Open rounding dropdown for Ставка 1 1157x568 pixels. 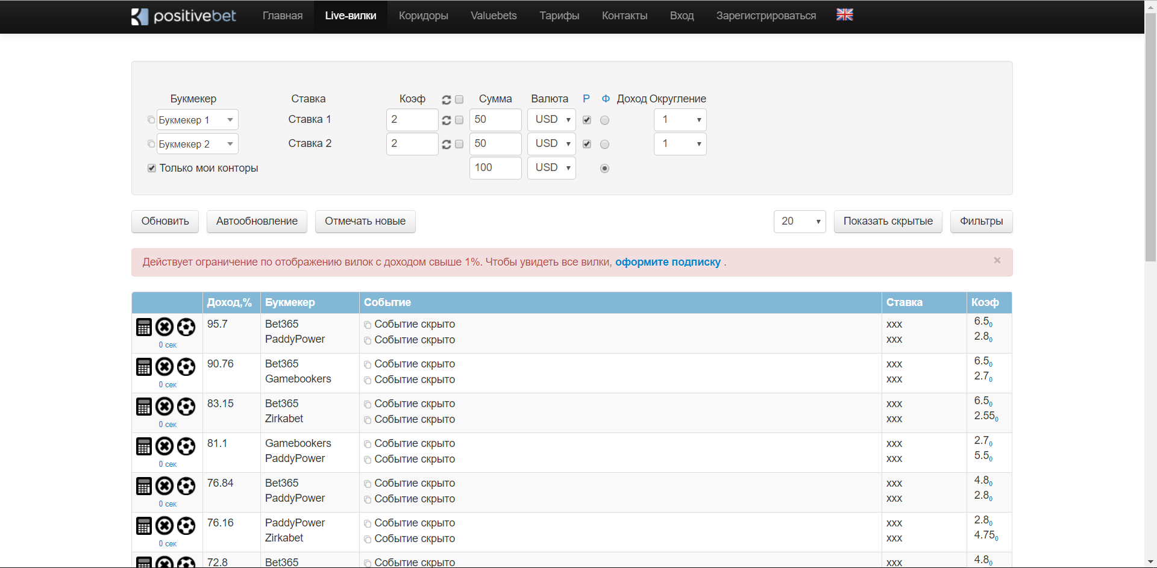coord(680,120)
